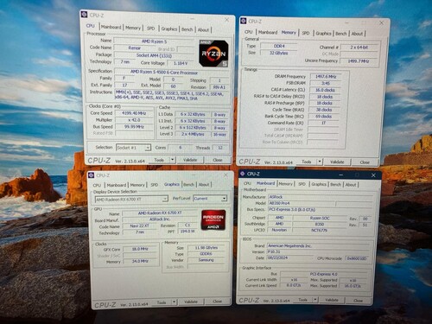Open the Perf Level Current dropdown
The height and width of the screenshot is (324, 432).
(x=210, y=199)
